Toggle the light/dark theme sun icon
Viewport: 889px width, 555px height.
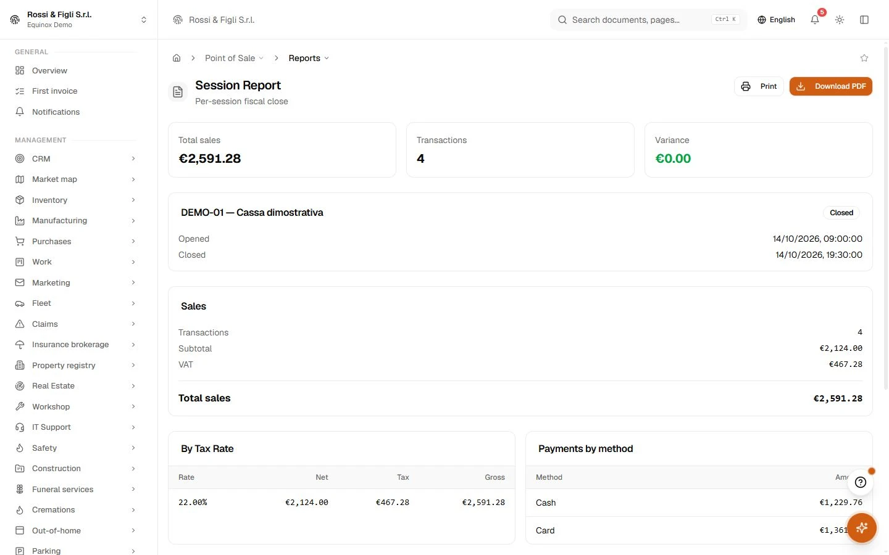click(840, 20)
